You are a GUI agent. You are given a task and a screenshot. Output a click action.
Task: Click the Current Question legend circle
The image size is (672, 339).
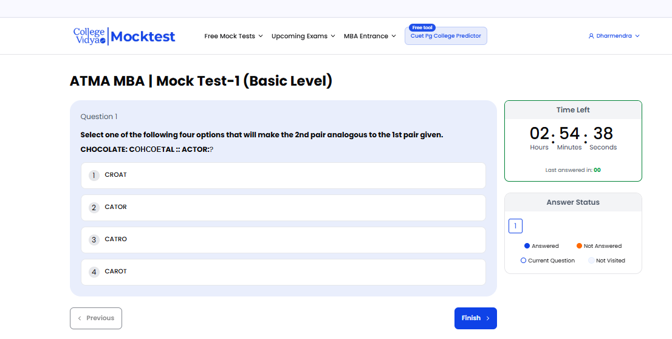pyautogui.click(x=523, y=261)
